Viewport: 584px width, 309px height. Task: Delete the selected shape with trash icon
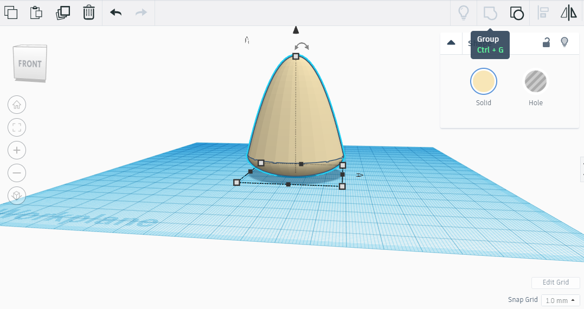88,12
